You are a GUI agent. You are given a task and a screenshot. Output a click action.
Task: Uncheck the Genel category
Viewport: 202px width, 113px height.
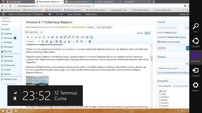[160, 91]
